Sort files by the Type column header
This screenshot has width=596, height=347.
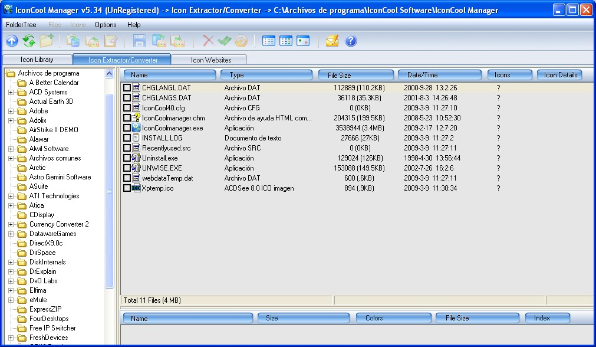[266, 75]
